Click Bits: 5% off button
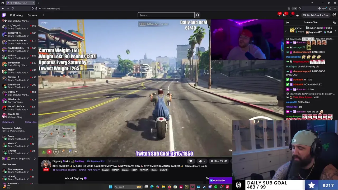The height and width of the screenshot is (190, 338). (218, 161)
